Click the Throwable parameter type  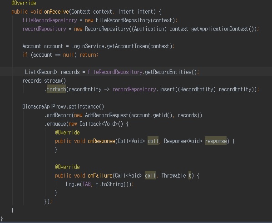(173, 176)
